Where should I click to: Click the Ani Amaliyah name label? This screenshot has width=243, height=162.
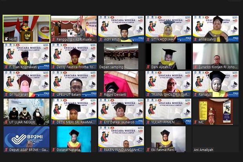(x=203, y=150)
